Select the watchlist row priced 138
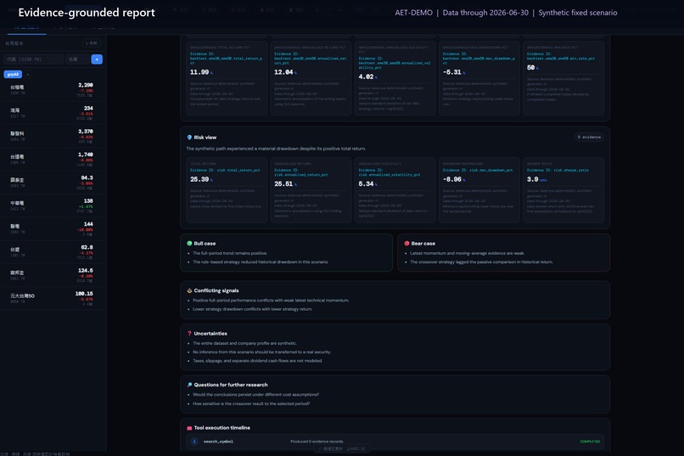 (x=53, y=205)
